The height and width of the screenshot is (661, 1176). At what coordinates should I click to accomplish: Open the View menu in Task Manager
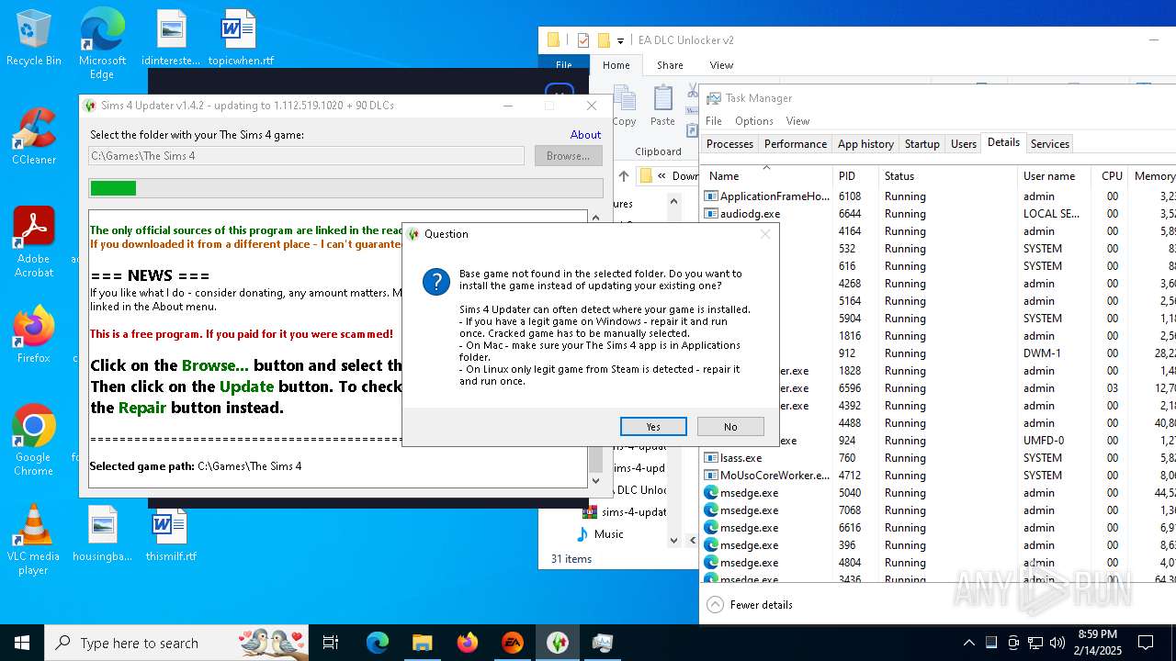pos(797,120)
